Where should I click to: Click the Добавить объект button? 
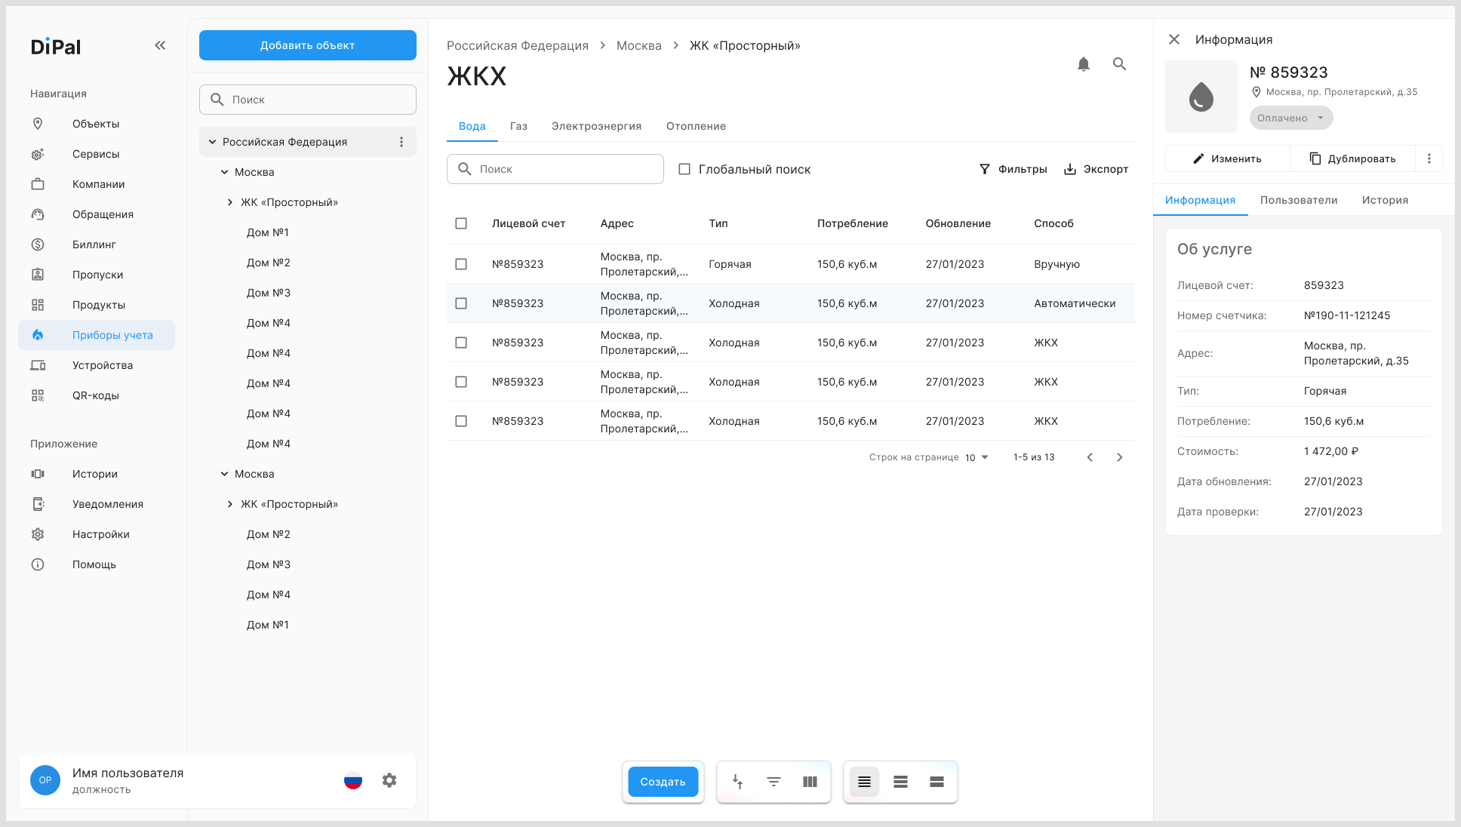point(308,45)
